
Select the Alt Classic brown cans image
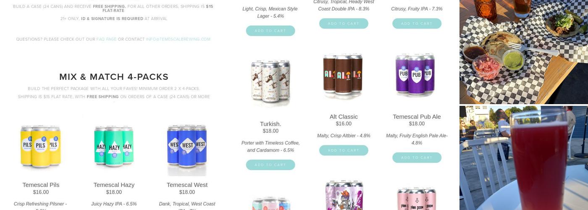pos(344,75)
